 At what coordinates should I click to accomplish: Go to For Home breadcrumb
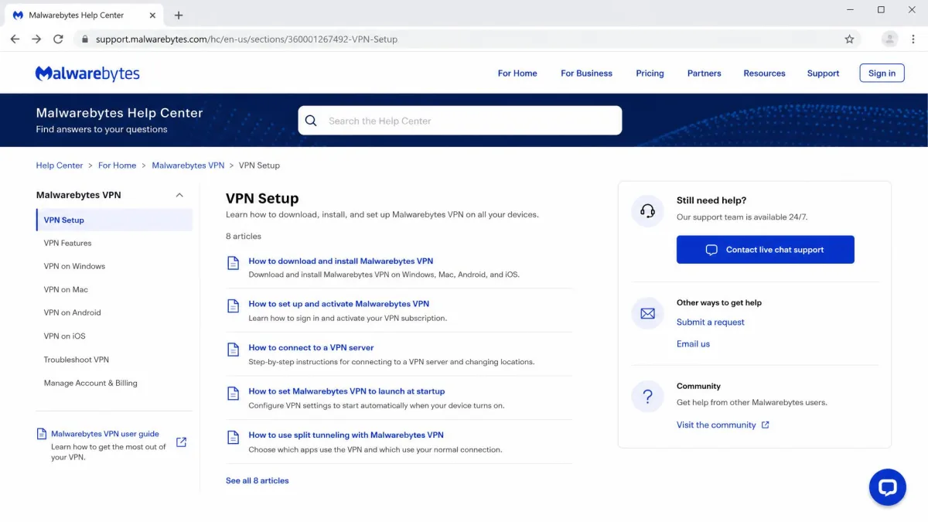(x=117, y=165)
